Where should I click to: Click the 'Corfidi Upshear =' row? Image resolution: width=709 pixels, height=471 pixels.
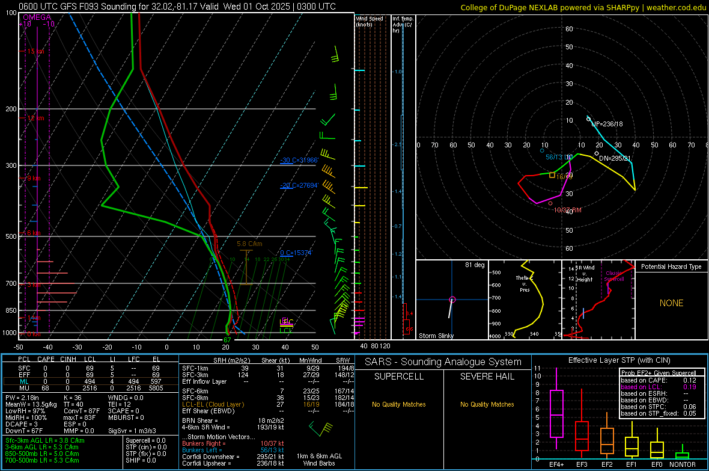click(233, 463)
